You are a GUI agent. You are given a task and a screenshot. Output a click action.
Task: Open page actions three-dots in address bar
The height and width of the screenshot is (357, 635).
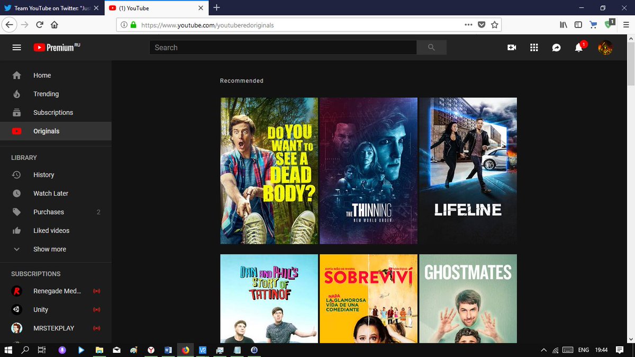[468, 24]
